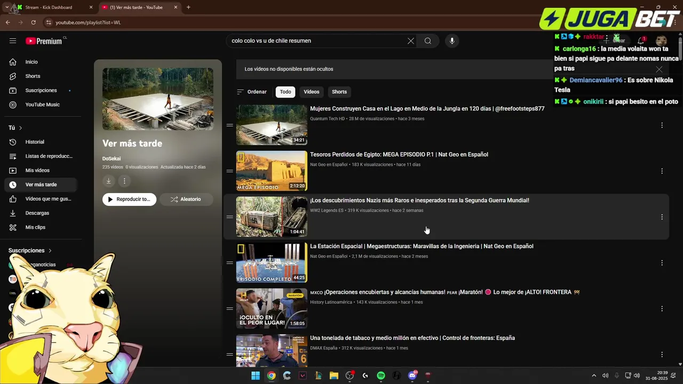Open Ver más tarde in the sidebar
Image resolution: width=683 pixels, height=384 pixels.
41,185
